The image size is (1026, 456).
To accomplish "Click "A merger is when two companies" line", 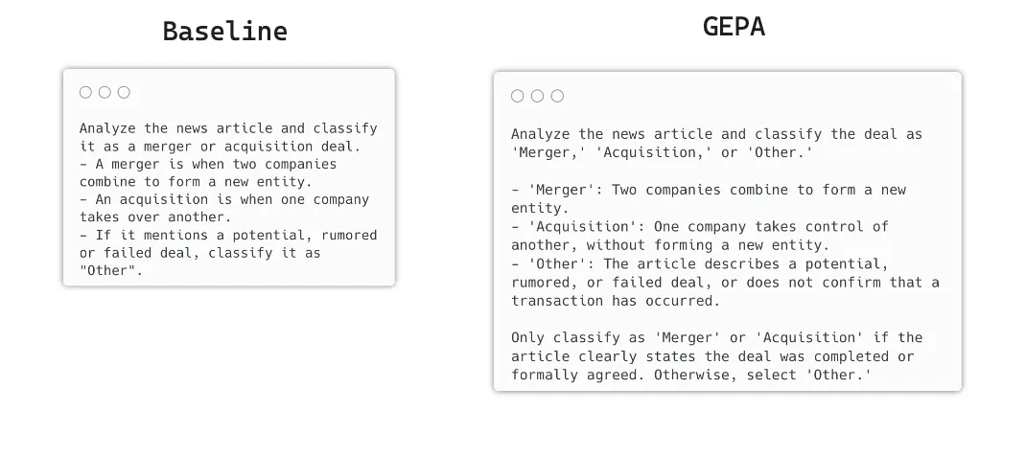I will click(208, 164).
